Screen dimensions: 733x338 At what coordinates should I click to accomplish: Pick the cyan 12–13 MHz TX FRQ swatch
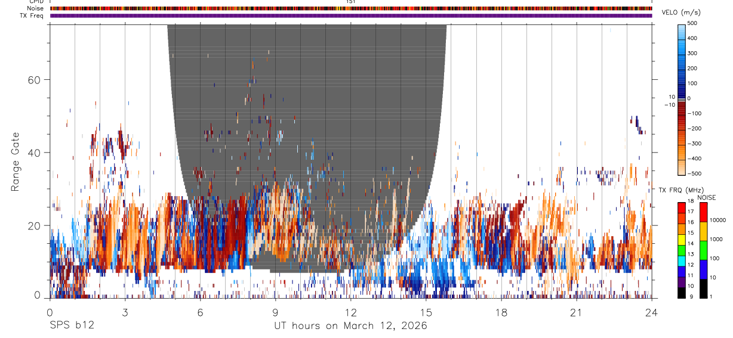click(682, 261)
